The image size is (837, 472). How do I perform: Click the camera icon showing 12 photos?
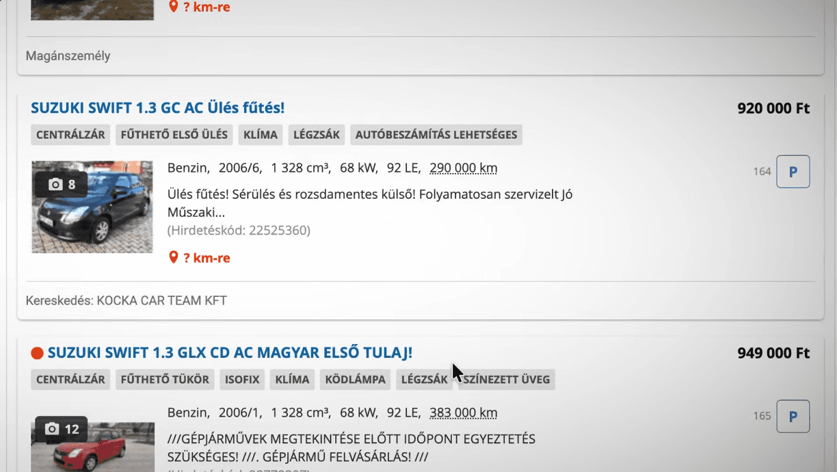click(52, 429)
